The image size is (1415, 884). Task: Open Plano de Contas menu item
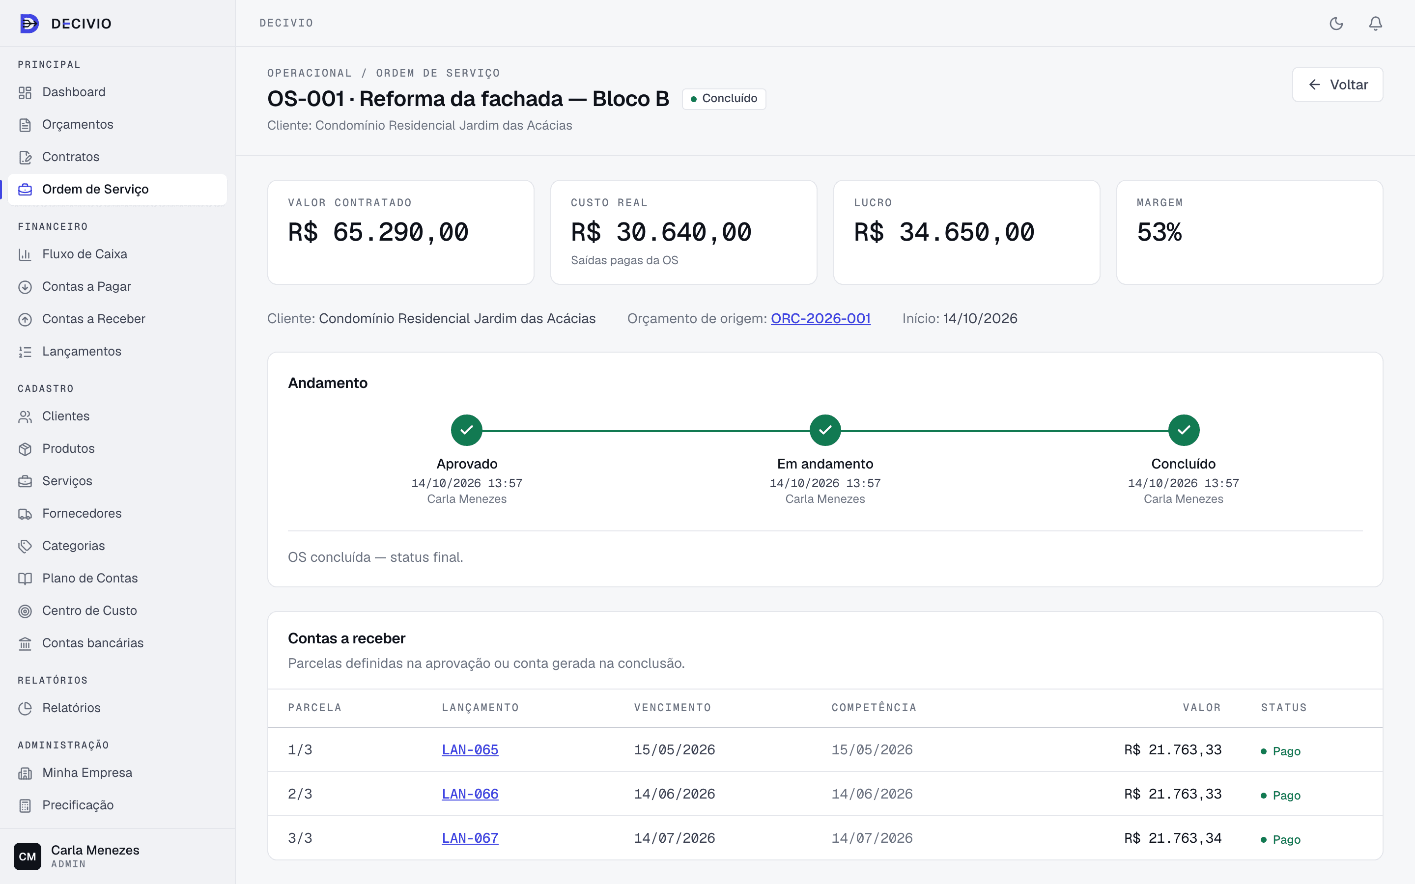click(117, 578)
